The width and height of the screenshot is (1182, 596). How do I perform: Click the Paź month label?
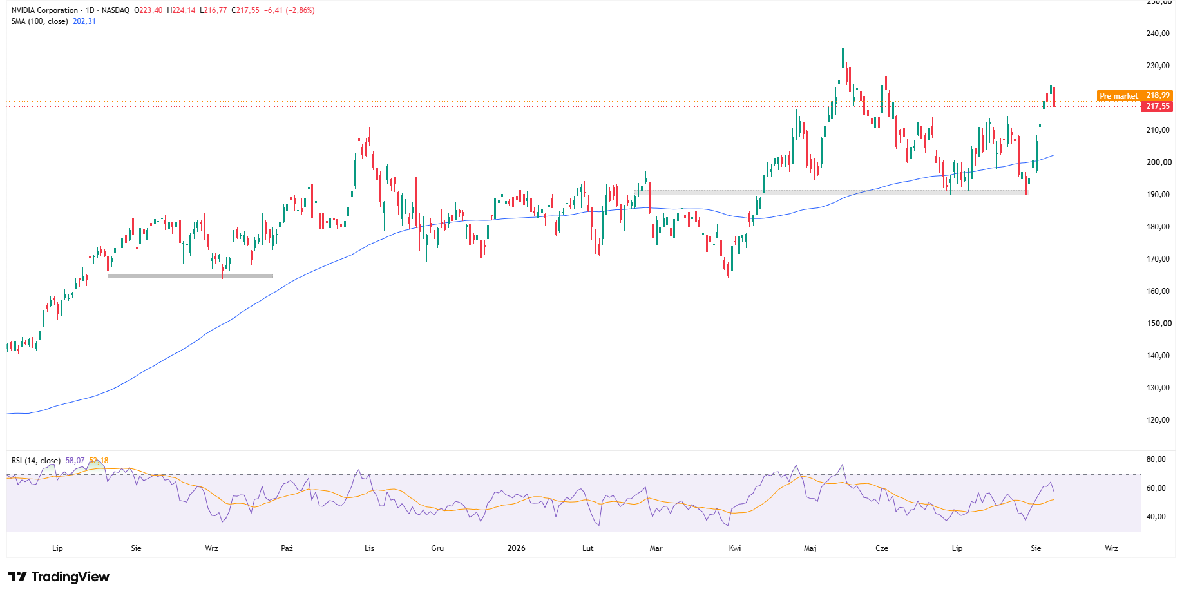pyautogui.click(x=287, y=548)
